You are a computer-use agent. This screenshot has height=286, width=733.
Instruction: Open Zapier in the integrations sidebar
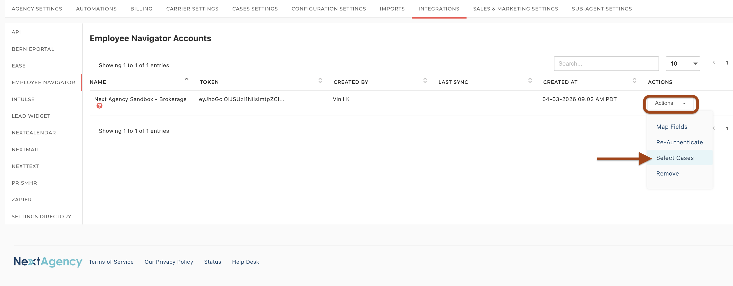(22, 200)
